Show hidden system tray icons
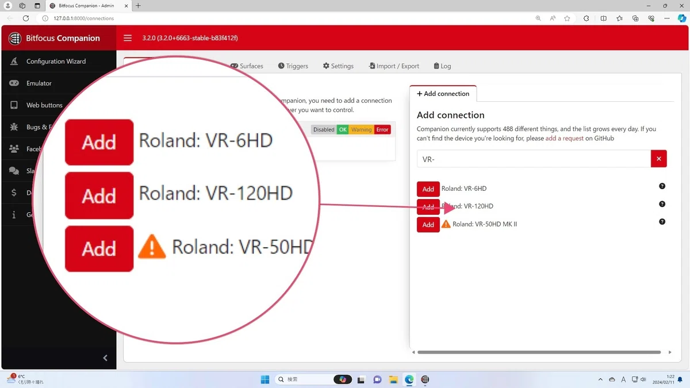 coord(600,379)
